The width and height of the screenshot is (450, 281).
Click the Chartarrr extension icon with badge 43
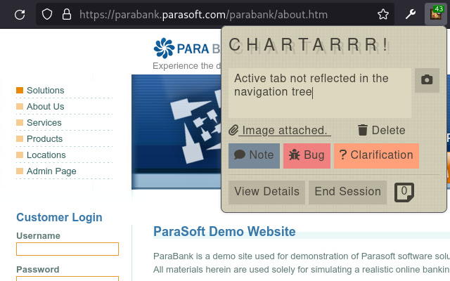[436, 14]
